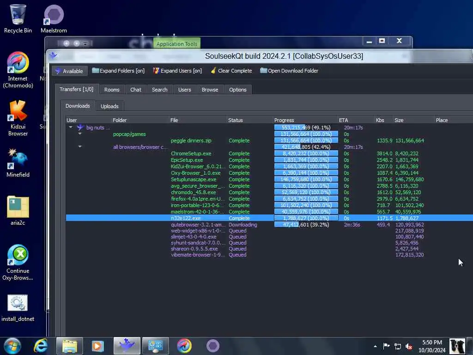
Task: Click big nuts overall progress bar 49.1%
Action: click(x=306, y=128)
